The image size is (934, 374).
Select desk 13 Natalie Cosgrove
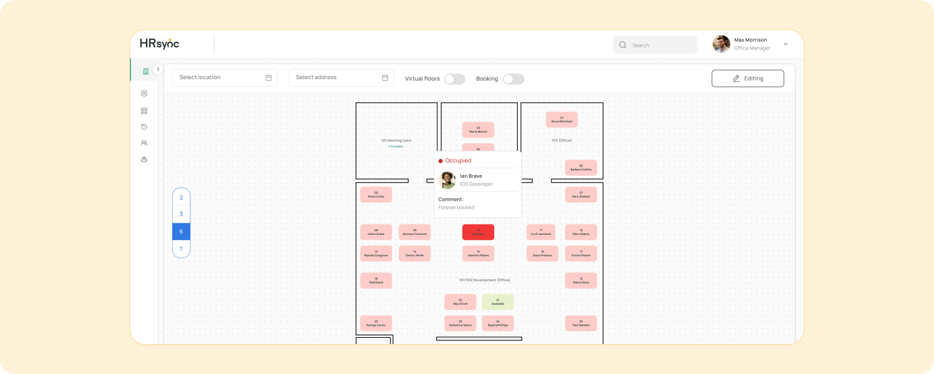(x=376, y=253)
